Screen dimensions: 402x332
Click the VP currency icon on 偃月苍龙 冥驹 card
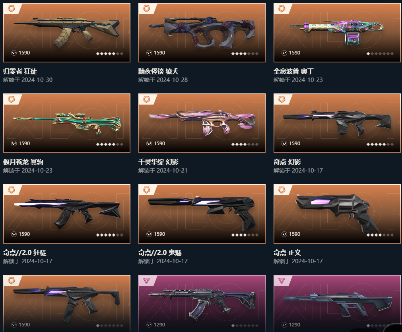coord(14,144)
